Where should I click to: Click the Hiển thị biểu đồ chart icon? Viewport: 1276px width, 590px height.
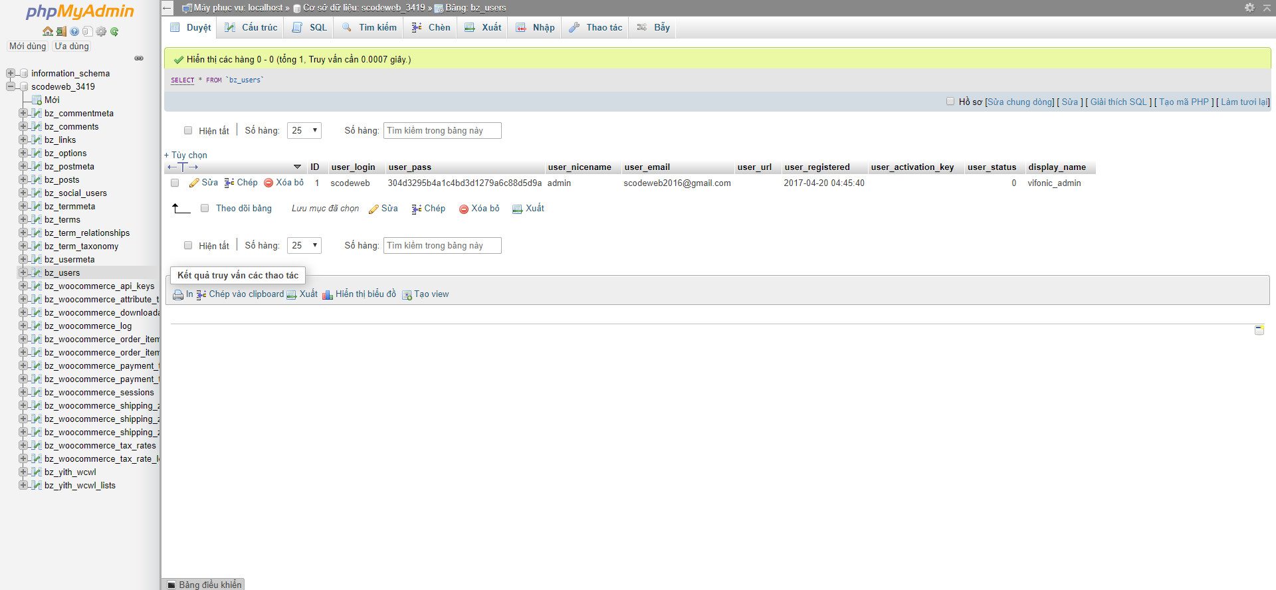coord(328,295)
